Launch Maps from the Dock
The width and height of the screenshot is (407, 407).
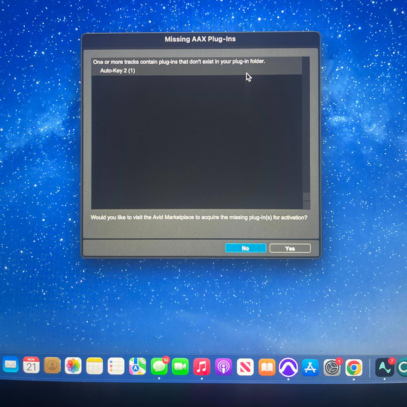137,366
